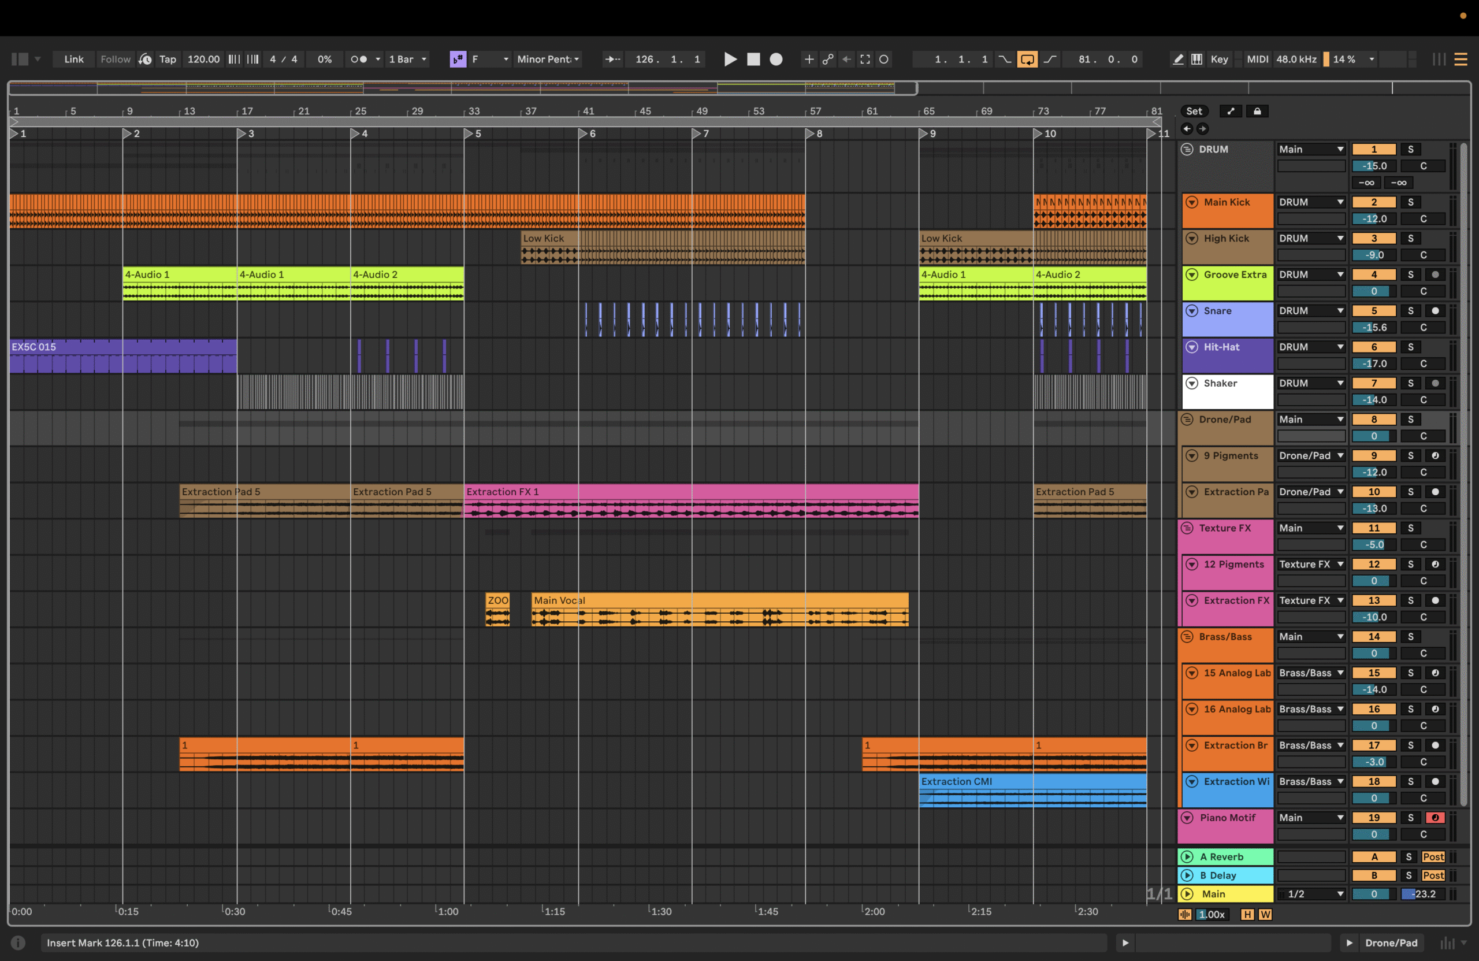Toggle the metronome button

coord(359,59)
